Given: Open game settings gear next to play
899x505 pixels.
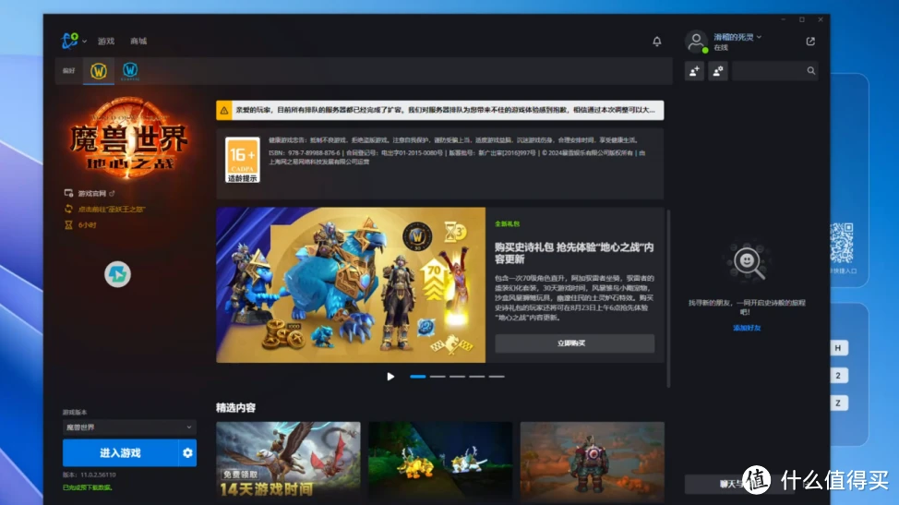Looking at the screenshot, I should point(188,453).
